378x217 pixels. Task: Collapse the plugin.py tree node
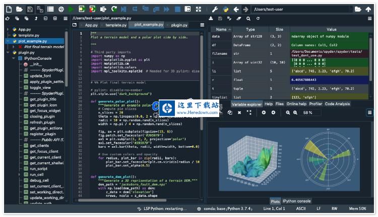tap(8, 52)
